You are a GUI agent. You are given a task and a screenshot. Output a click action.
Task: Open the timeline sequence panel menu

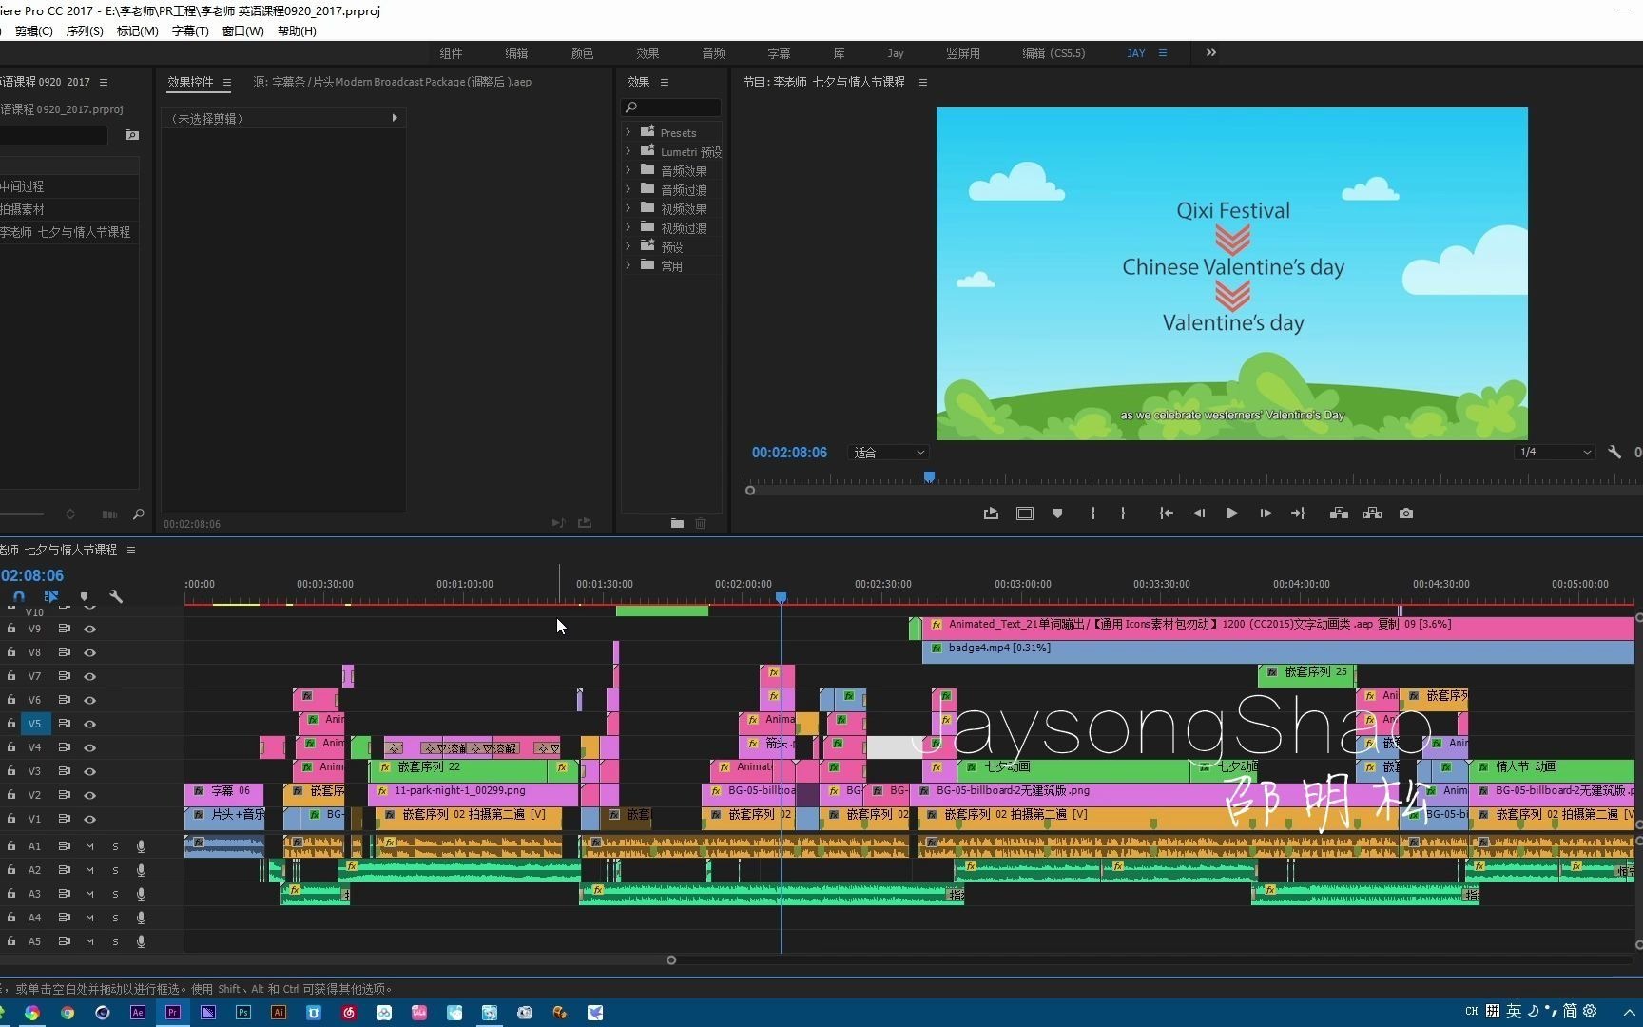pos(131,550)
